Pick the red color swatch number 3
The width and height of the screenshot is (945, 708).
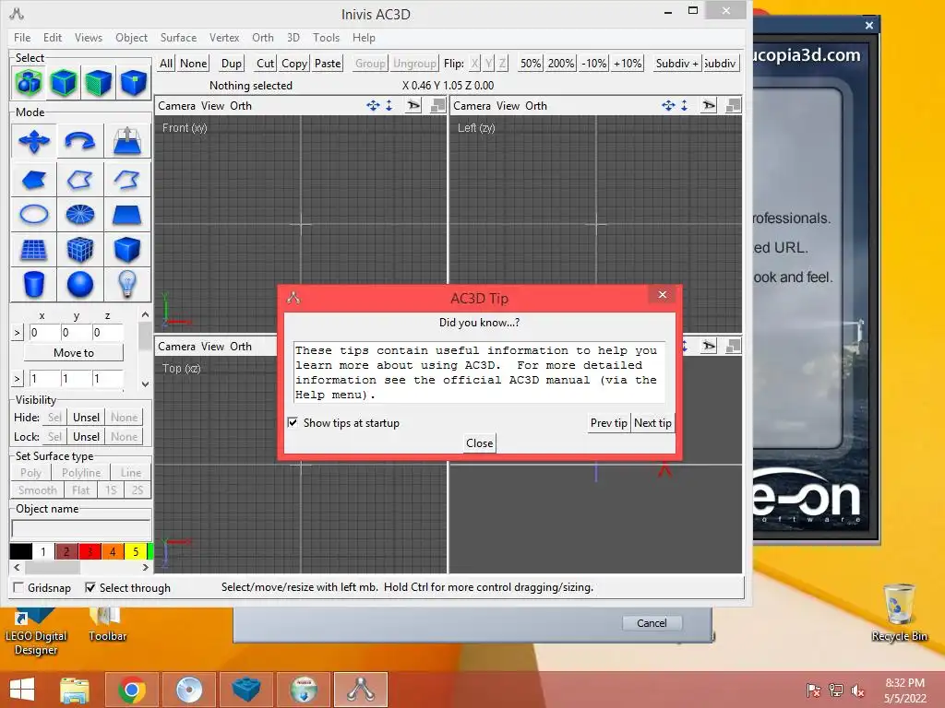tap(90, 551)
